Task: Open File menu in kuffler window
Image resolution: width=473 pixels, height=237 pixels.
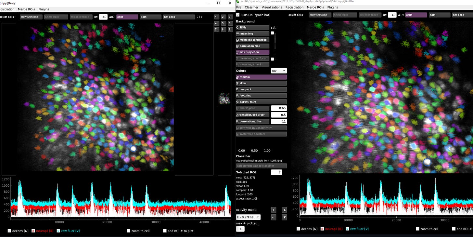Action: (239, 7)
